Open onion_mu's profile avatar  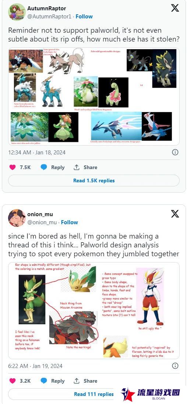coord(17,218)
